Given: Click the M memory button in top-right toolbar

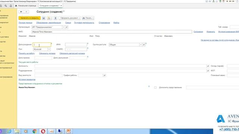Looking at the screenshot, I should [227, 1].
